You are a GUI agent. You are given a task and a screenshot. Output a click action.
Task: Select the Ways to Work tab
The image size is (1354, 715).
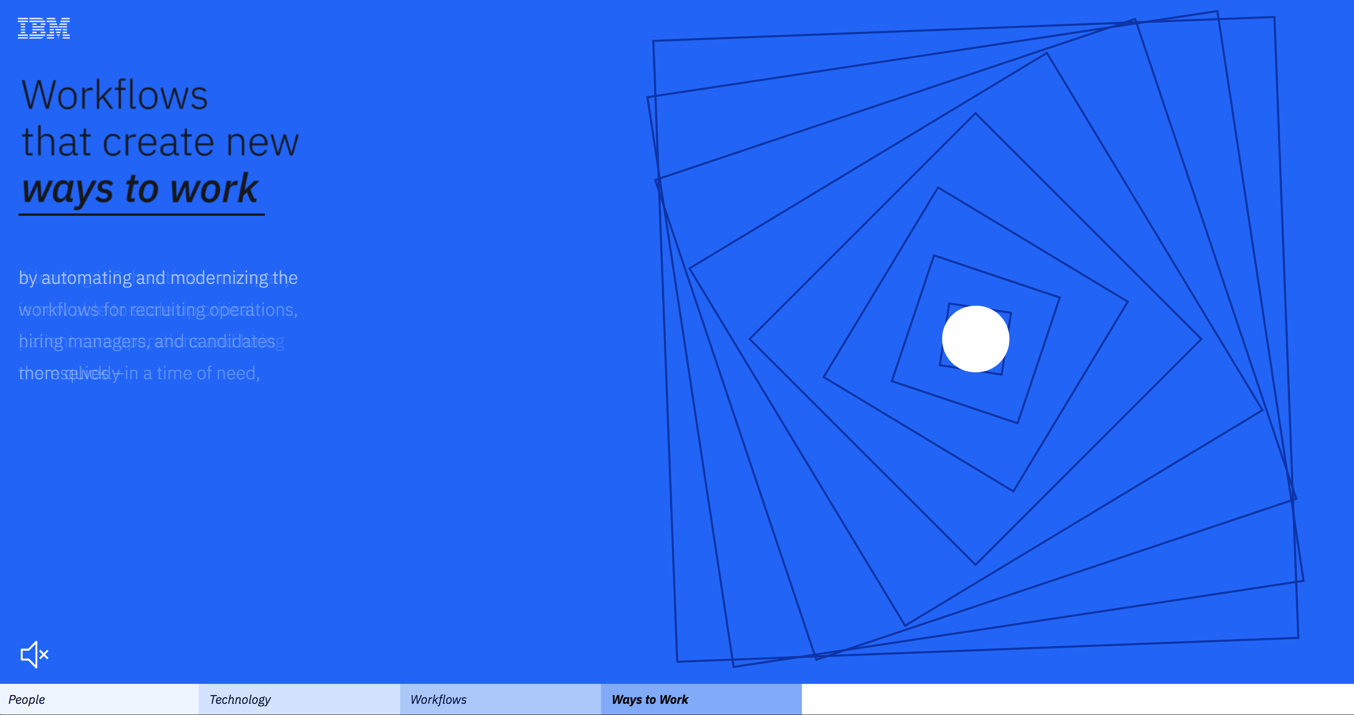pos(701,699)
